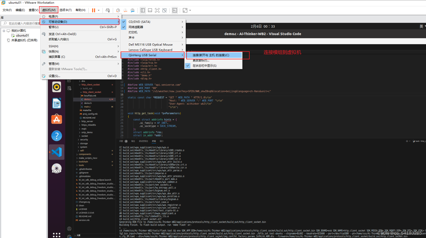This screenshot has height=238, width=426.
Task: Open the 选项卡(T) menu
Action: tap(65, 10)
